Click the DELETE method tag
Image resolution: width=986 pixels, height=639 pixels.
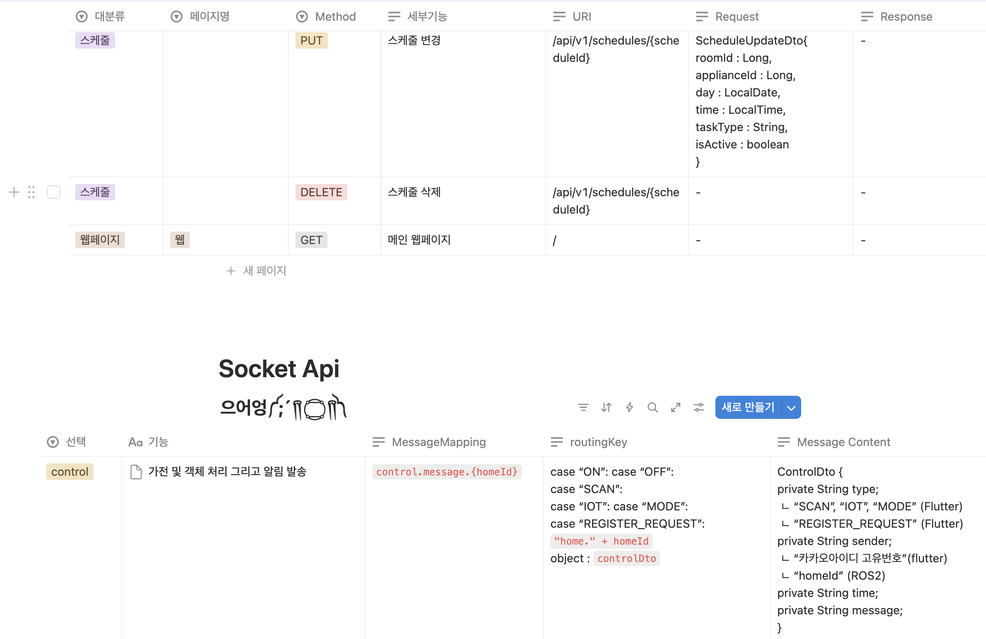(x=321, y=192)
